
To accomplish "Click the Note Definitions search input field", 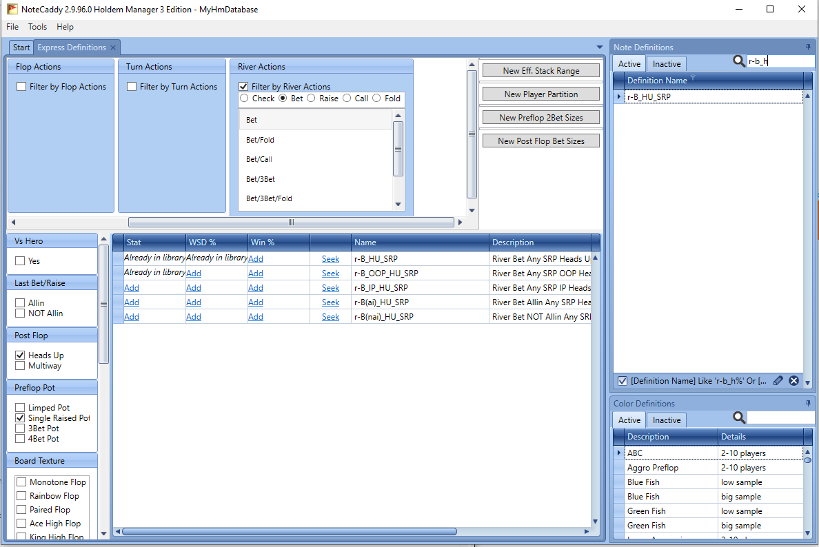I will (780, 61).
